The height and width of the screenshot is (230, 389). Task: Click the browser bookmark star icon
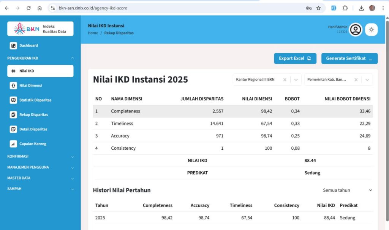[x=318, y=8]
